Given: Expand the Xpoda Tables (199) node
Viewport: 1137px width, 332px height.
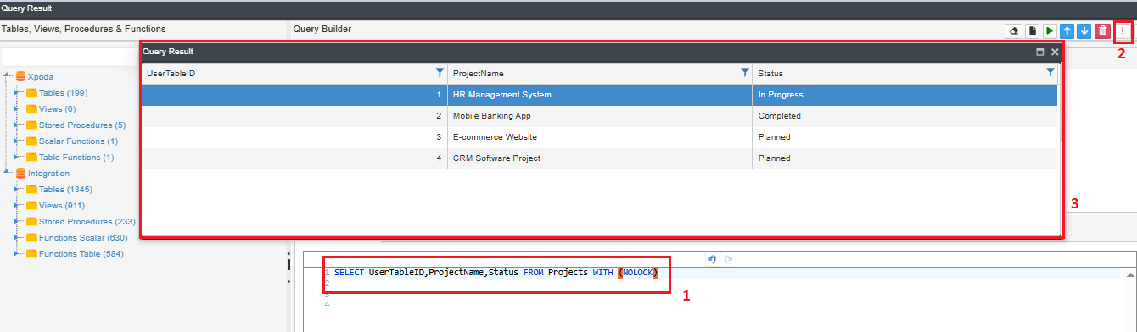Looking at the screenshot, I should pyautogui.click(x=17, y=92).
